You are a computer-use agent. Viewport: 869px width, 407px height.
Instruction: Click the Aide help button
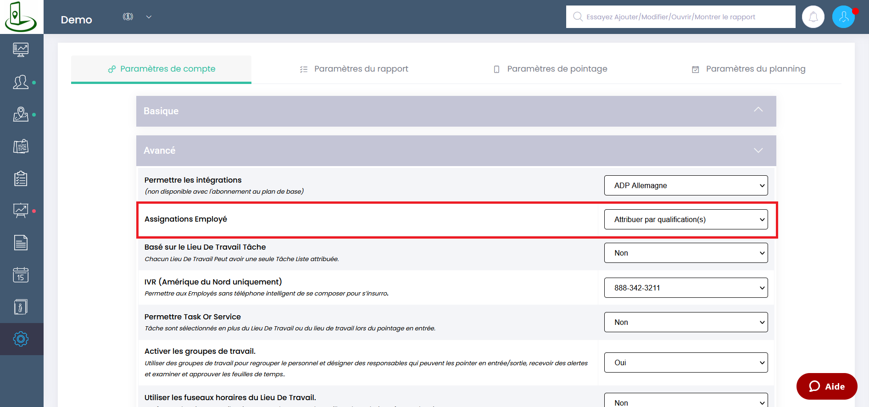(x=827, y=386)
